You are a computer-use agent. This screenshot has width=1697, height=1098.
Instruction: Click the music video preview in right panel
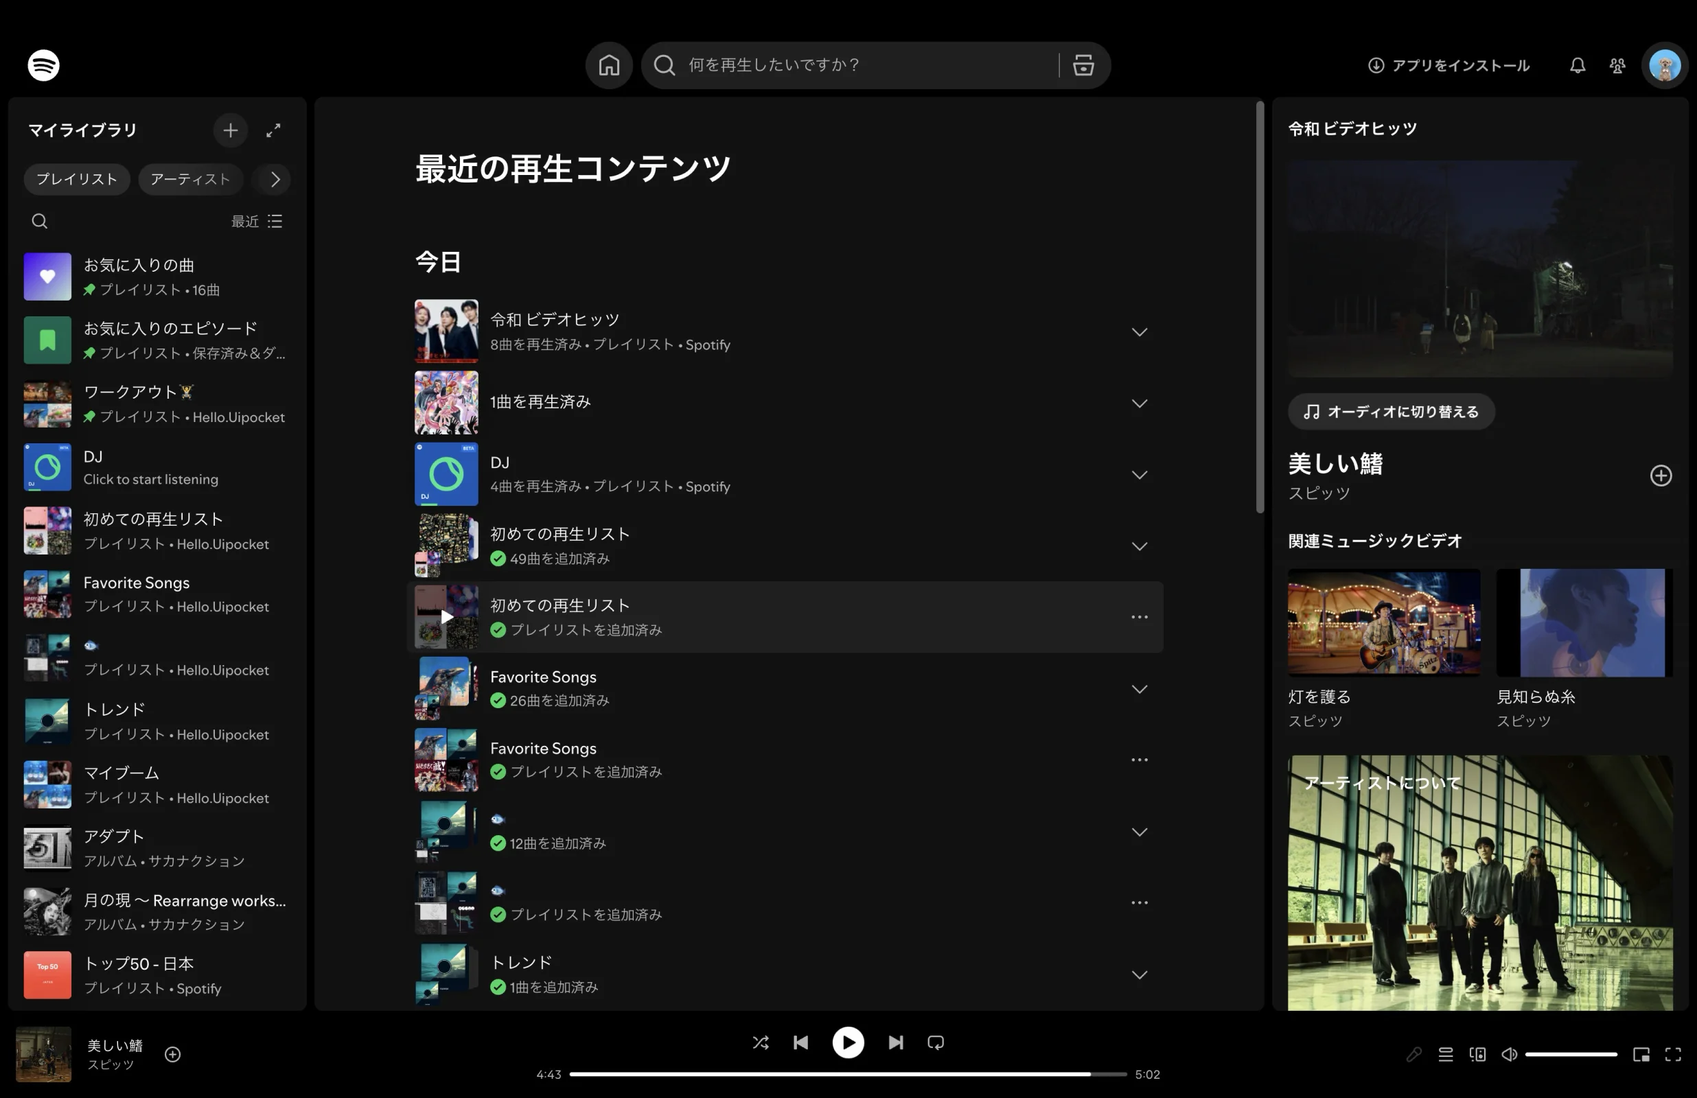(x=1479, y=269)
